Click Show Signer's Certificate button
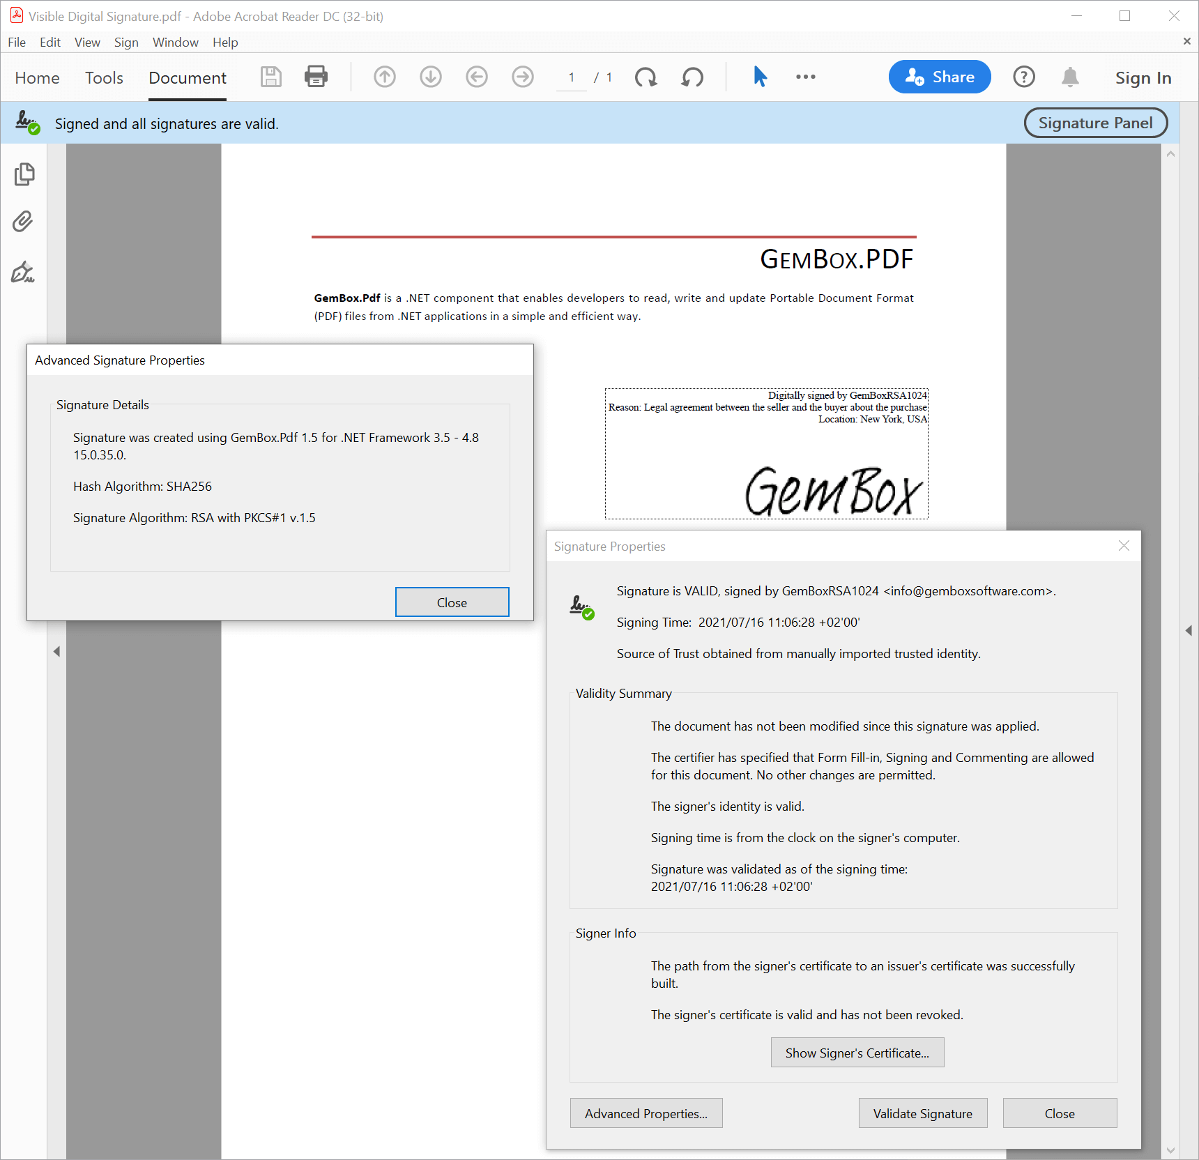This screenshot has height=1160, width=1199. click(857, 1053)
